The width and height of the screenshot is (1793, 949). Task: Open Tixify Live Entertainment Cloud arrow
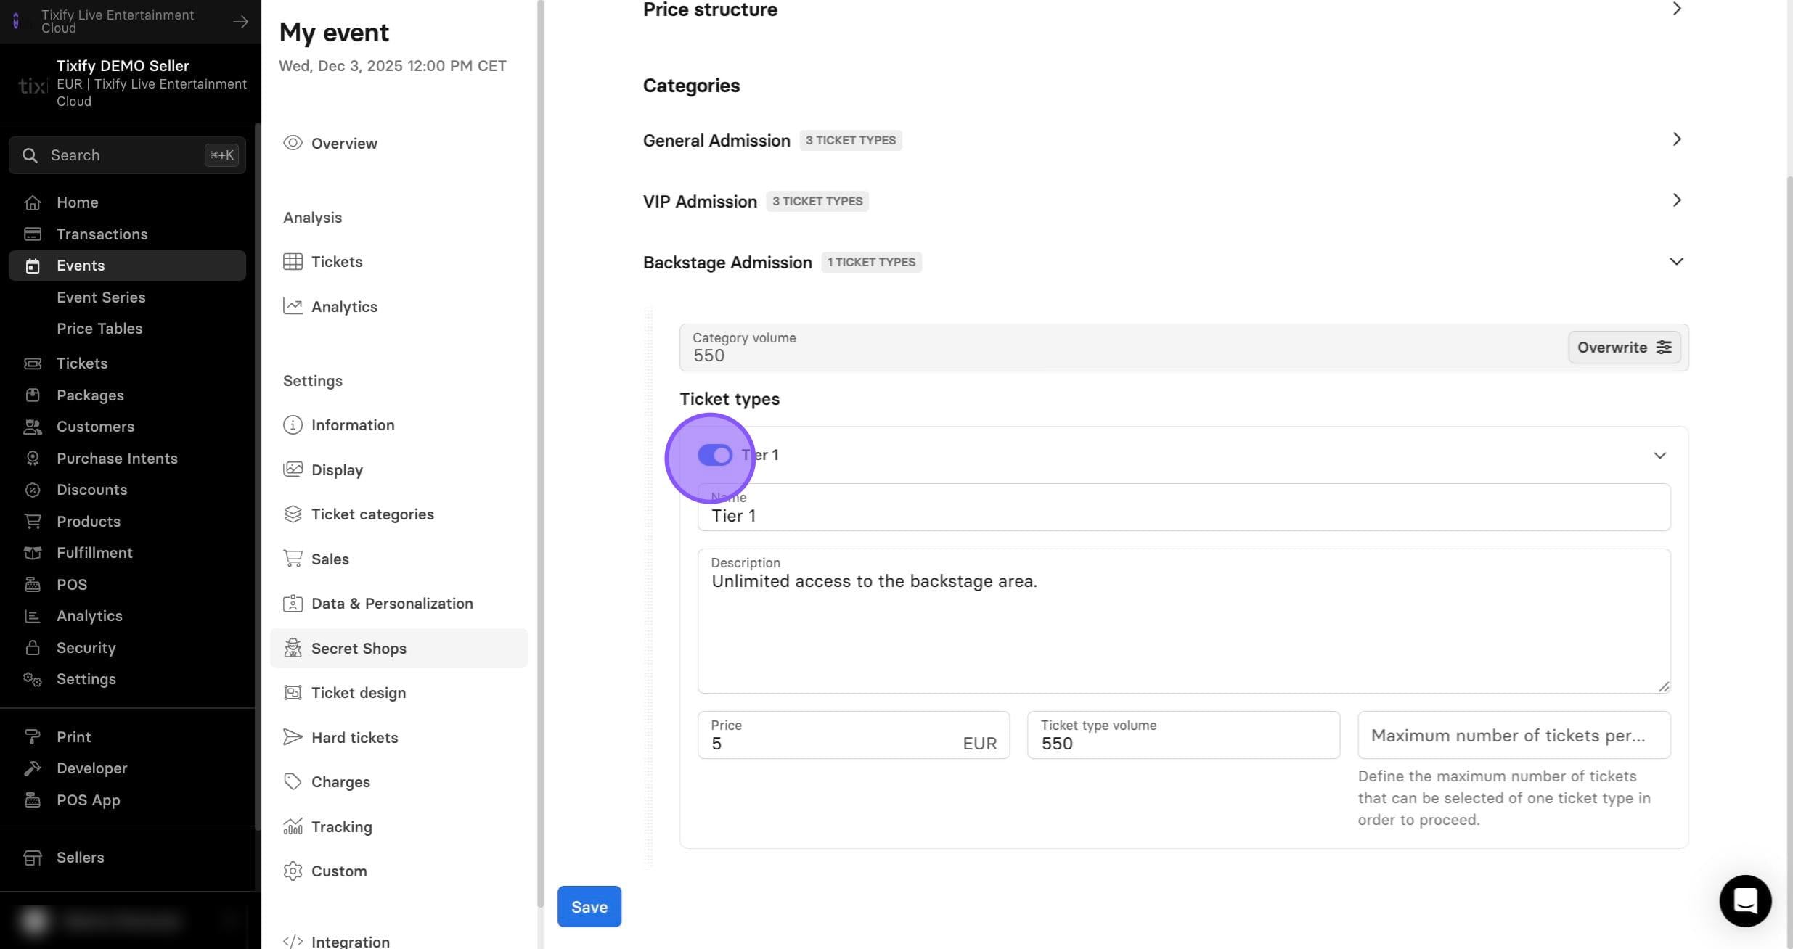click(x=240, y=22)
